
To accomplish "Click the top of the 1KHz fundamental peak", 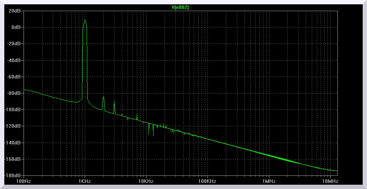I will pyautogui.click(x=85, y=20).
